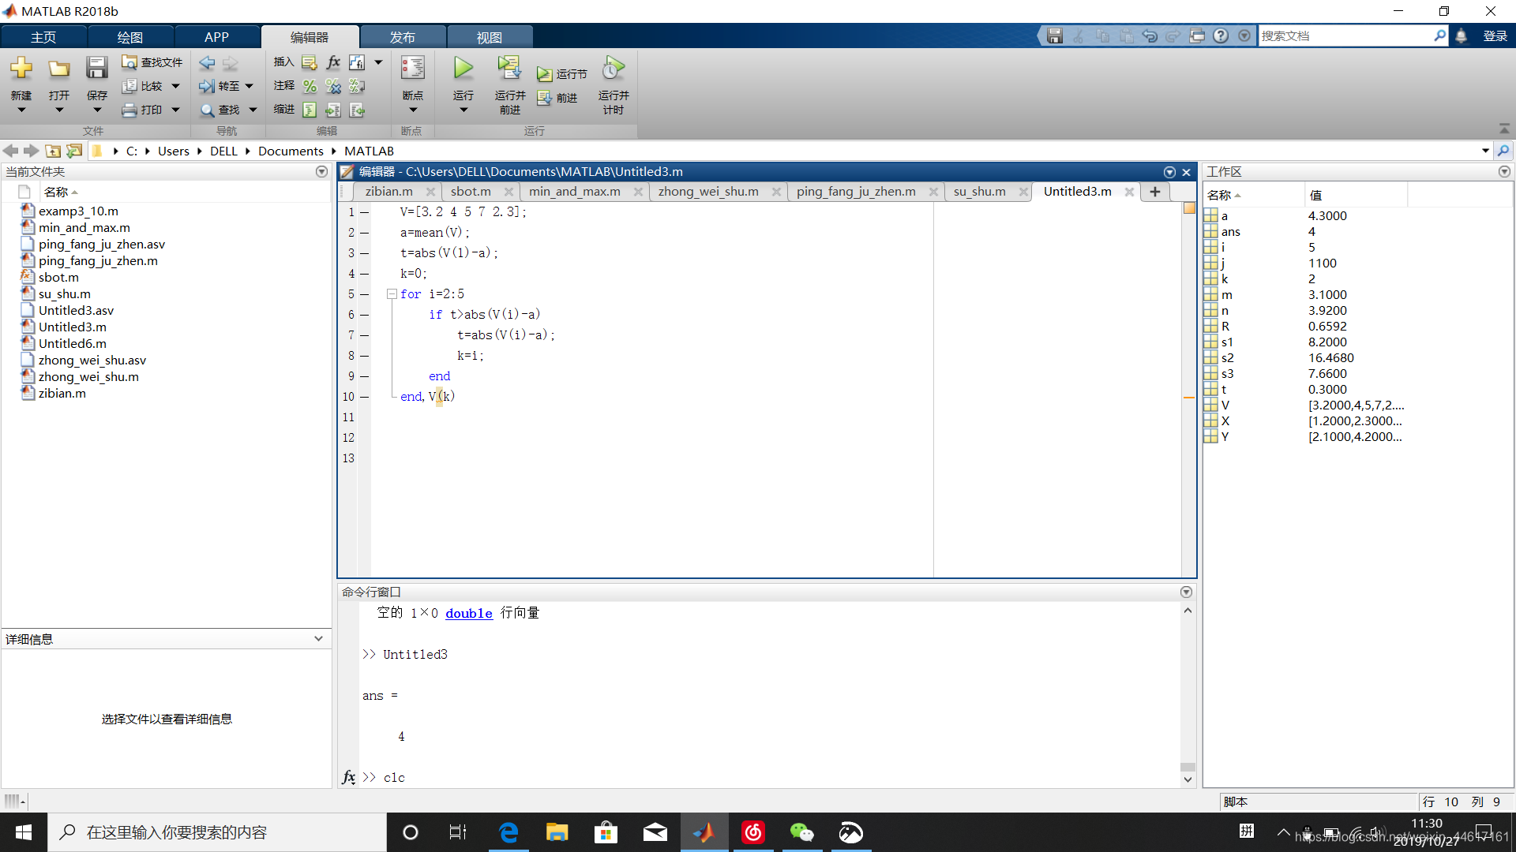
Task: Open the Breakpoints (断点) tool
Action: [412, 69]
